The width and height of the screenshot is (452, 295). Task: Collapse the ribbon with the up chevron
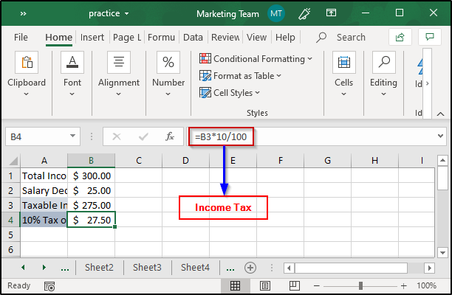pos(440,114)
